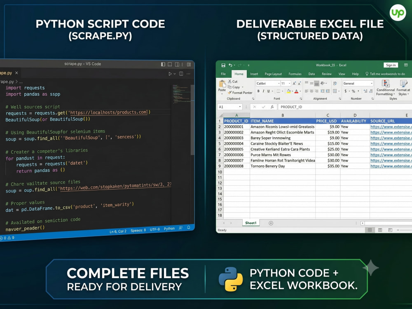
Task: Open the run button dropdown in VS Code
Action: [x=174, y=74]
